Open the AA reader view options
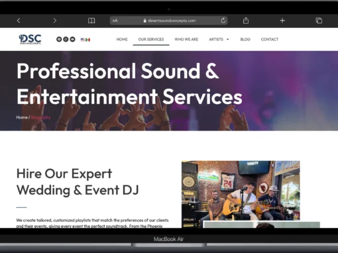This screenshot has width=338, height=253. pyautogui.click(x=115, y=21)
